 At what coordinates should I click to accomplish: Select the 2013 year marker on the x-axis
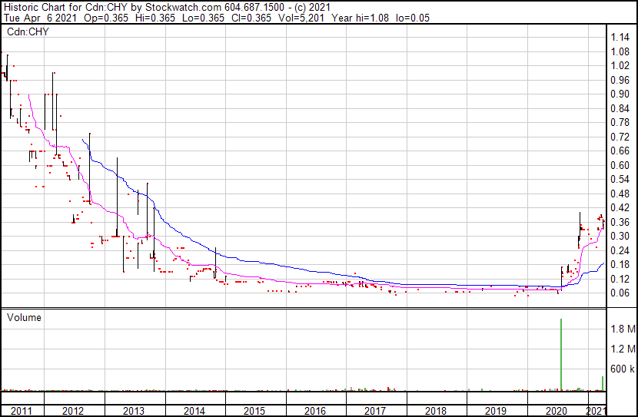pyautogui.click(x=133, y=411)
